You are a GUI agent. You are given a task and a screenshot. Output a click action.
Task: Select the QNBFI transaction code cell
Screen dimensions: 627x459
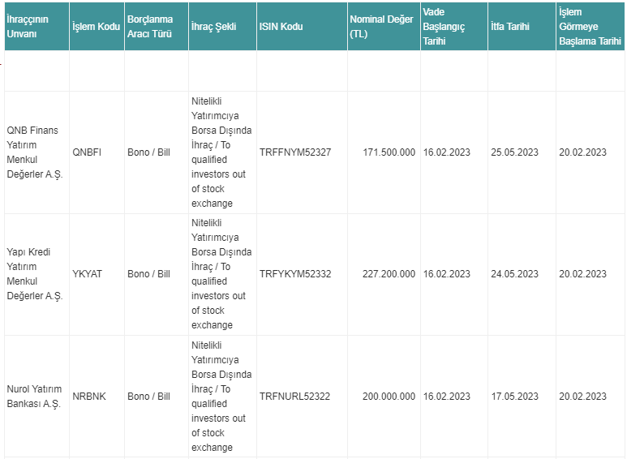tap(88, 152)
